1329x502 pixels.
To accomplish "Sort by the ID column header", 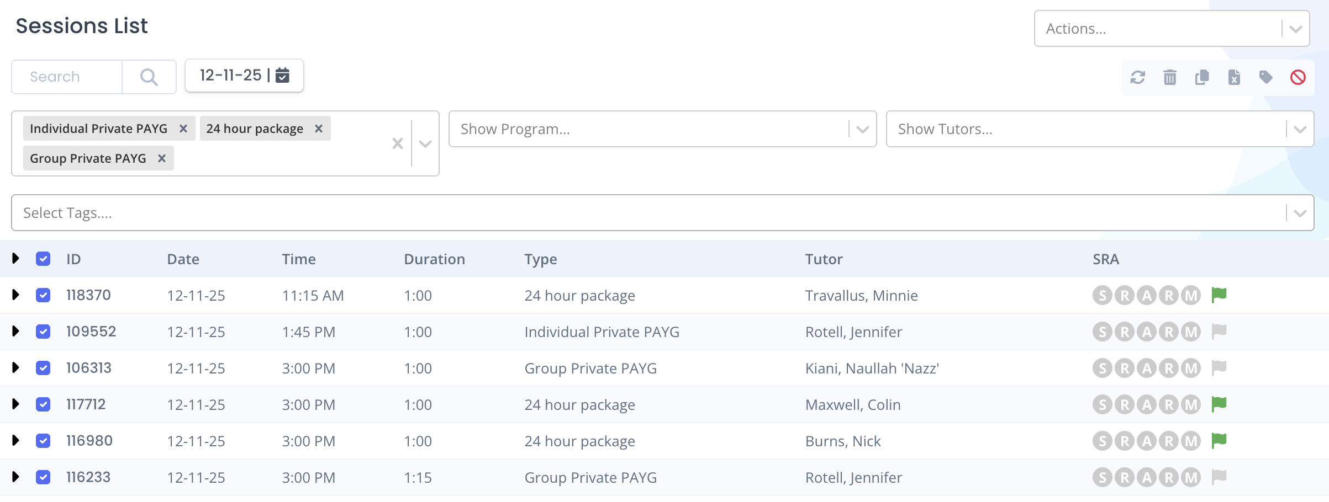I will [x=73, y=259].
